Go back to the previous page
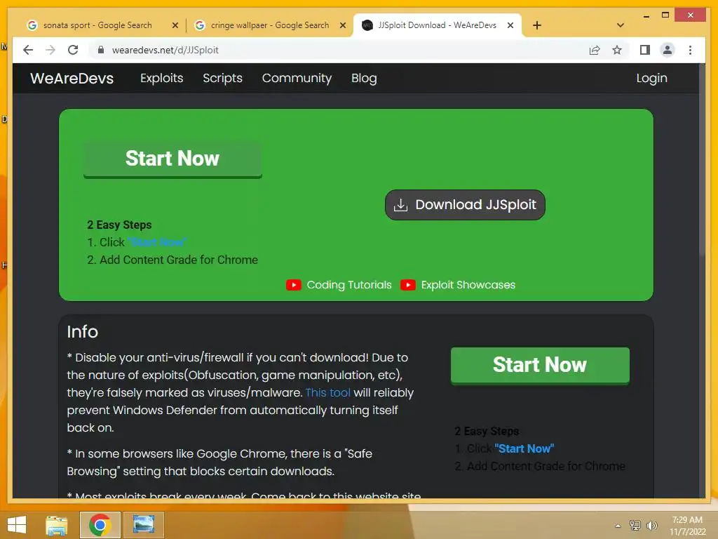The width and height of the screenshot is (718, 539). 28,50
